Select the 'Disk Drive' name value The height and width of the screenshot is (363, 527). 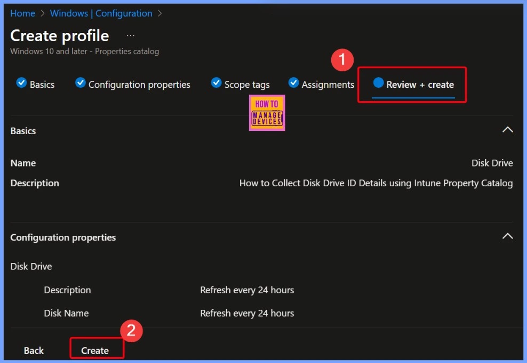click(492, 163)
